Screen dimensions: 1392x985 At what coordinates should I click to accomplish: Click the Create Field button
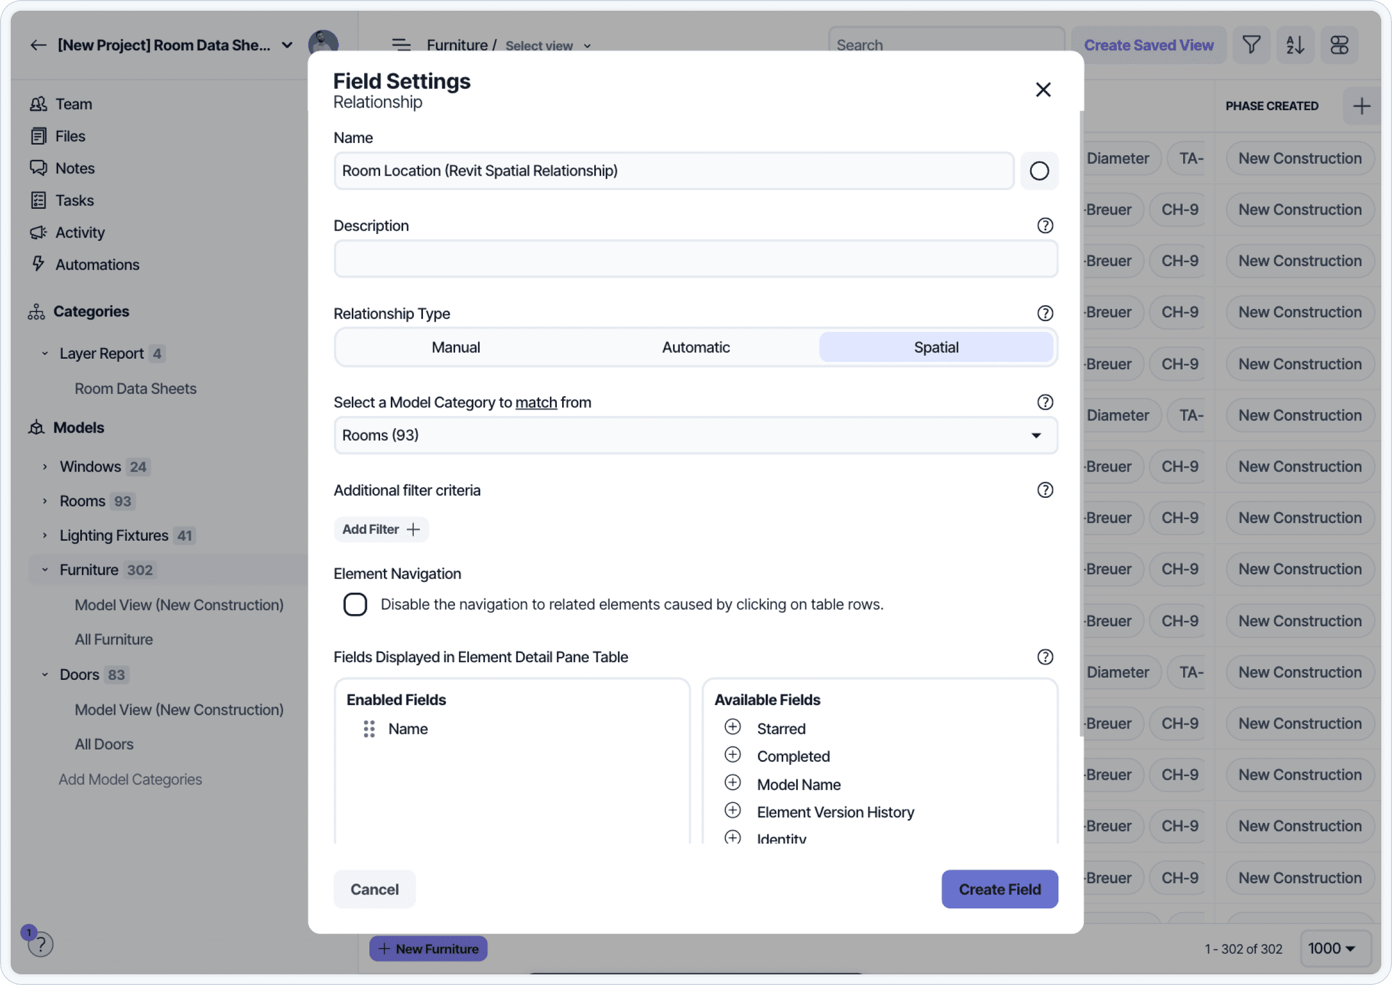click(x=999, y=890)
